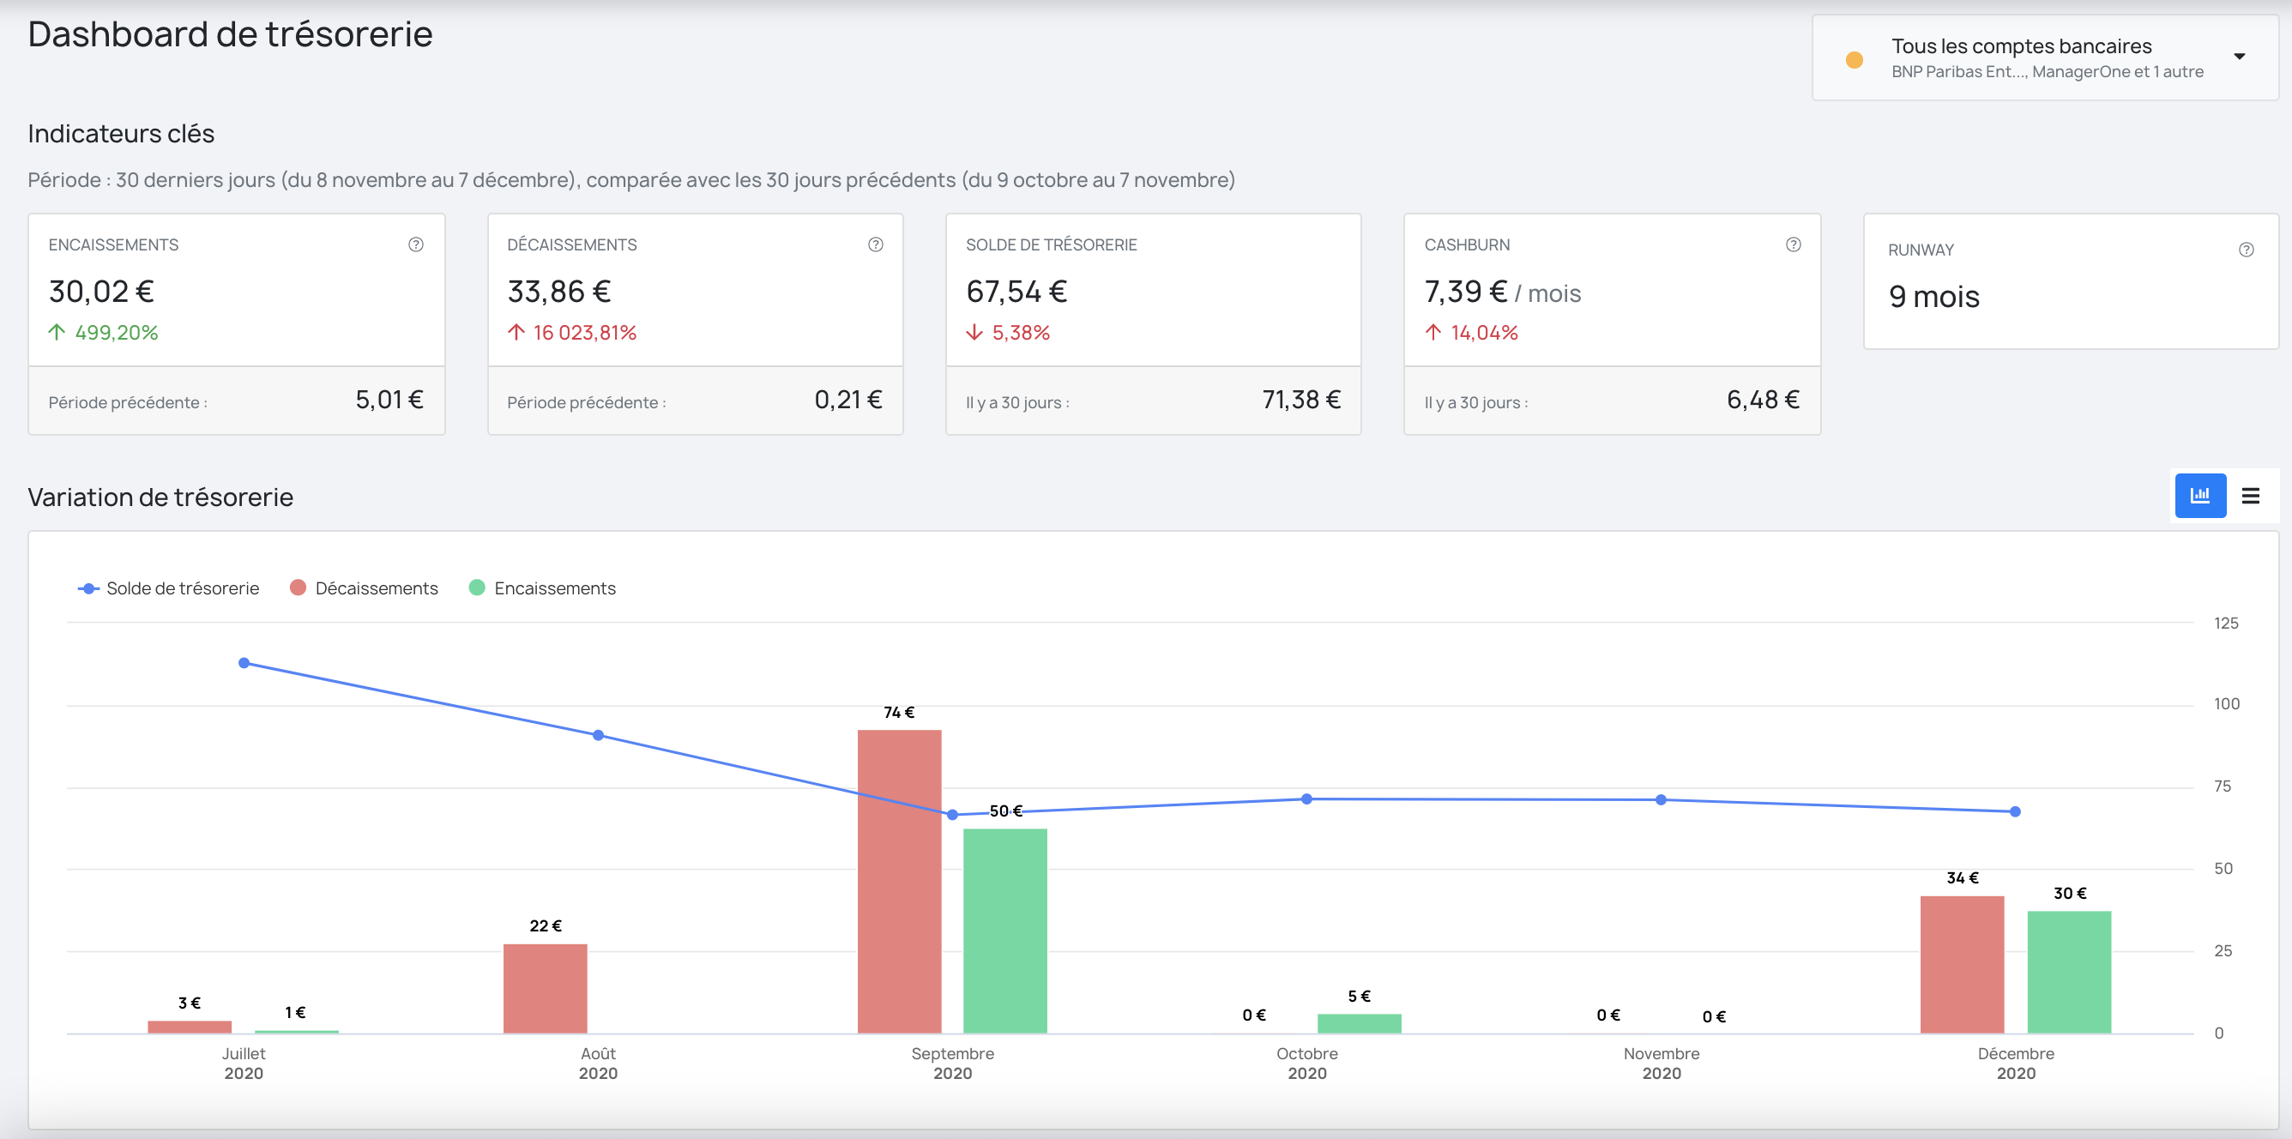Click the Variation de trésorerie heading
2292x1139 pixels.
pyautogui.click(x=160, y=497)
